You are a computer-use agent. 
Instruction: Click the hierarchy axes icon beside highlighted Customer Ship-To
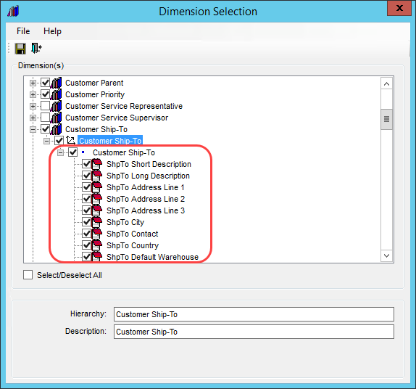click(70, 141)
